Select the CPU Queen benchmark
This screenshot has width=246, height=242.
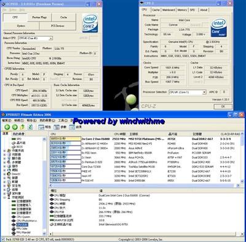(x=23, y=217)
